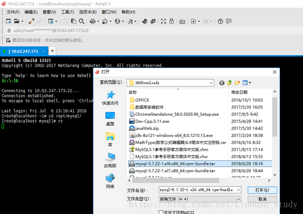Expand the Properties icon dropdown arrow
This screenshot has height=214, width=303.
pyautogui.click(x=56, y=21)
